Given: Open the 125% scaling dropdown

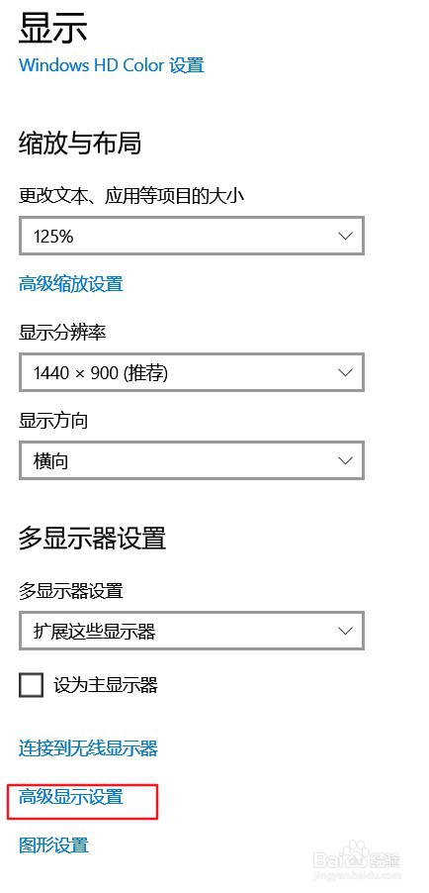Looking at the screenshot, I should (x=192, y=236).
